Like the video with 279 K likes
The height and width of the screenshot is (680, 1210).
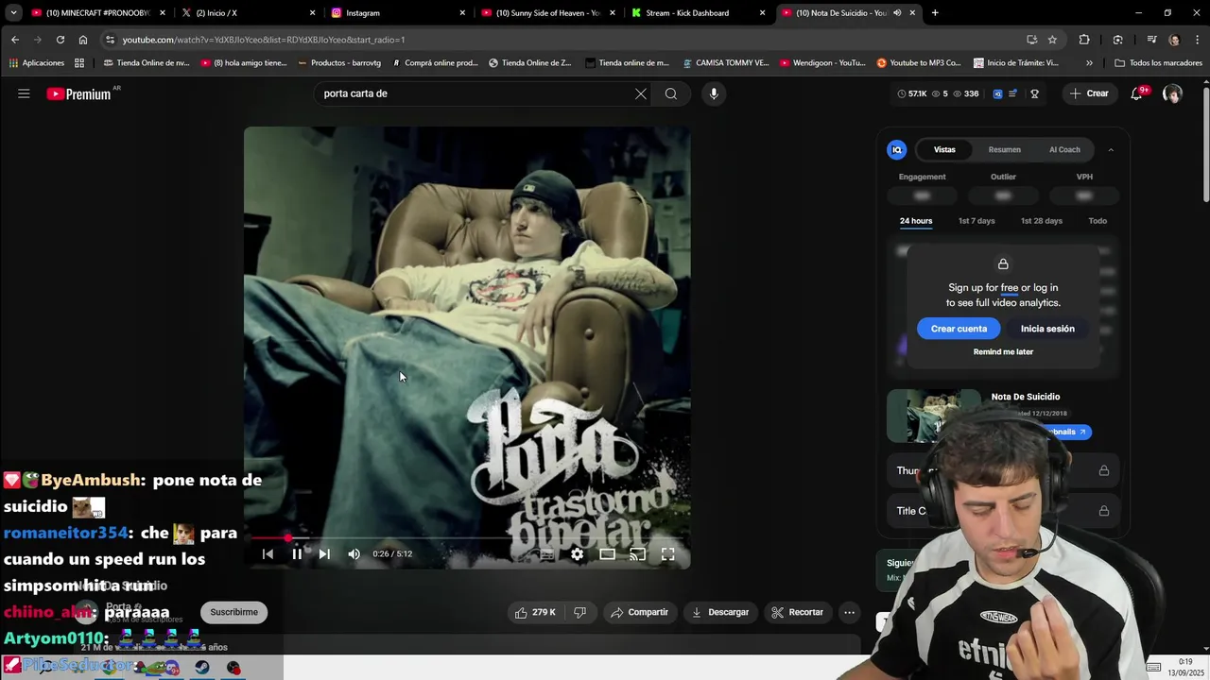(535, 612)
